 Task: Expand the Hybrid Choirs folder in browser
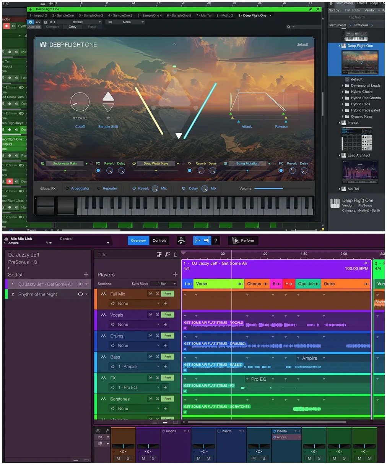(x=343, y=92)
